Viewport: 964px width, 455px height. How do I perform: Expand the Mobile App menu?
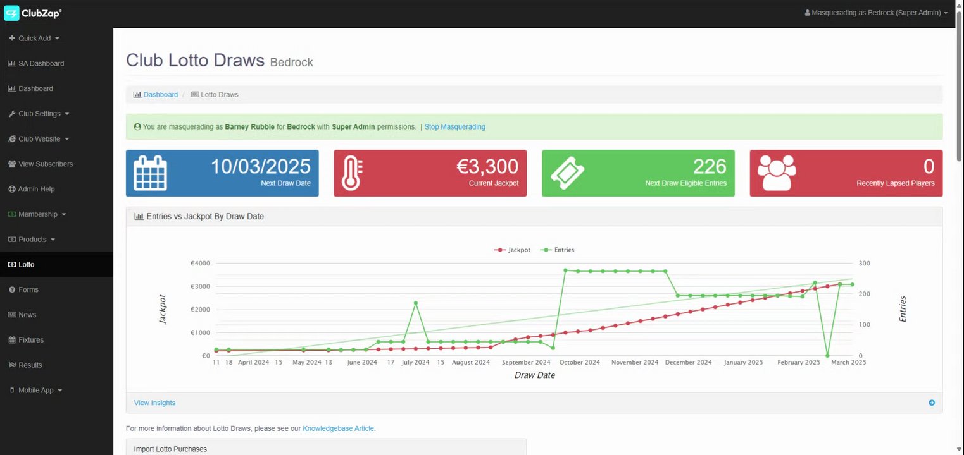point(36,391)
